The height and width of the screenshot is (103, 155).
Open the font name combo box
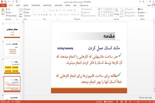(x=39, y=10)
